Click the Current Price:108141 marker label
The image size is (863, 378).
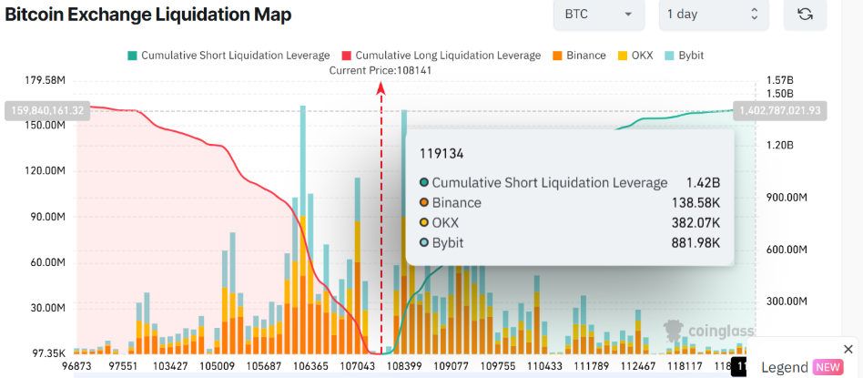[381, 70]
